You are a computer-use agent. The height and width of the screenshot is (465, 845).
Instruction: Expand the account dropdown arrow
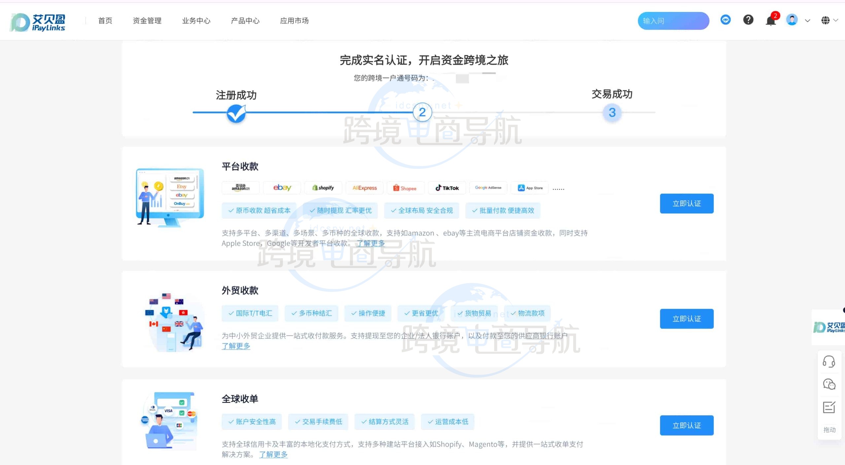(807, 21)
